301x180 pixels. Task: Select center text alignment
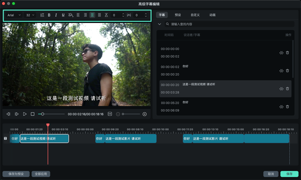click(92, 15)
